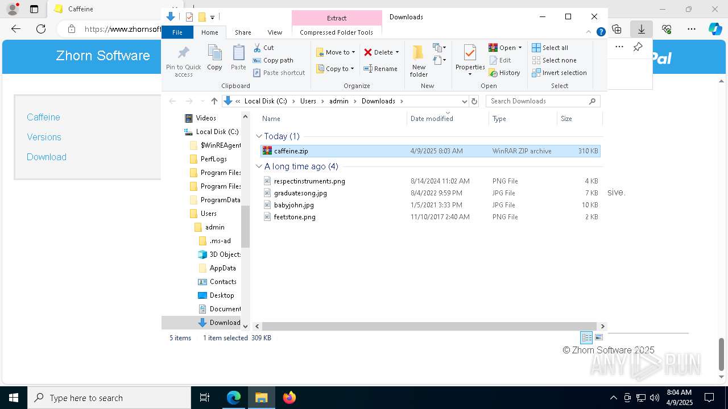The image size is (728, 409).
Task: Click the Edit ribbon button
Action: [x=500, y=60]
